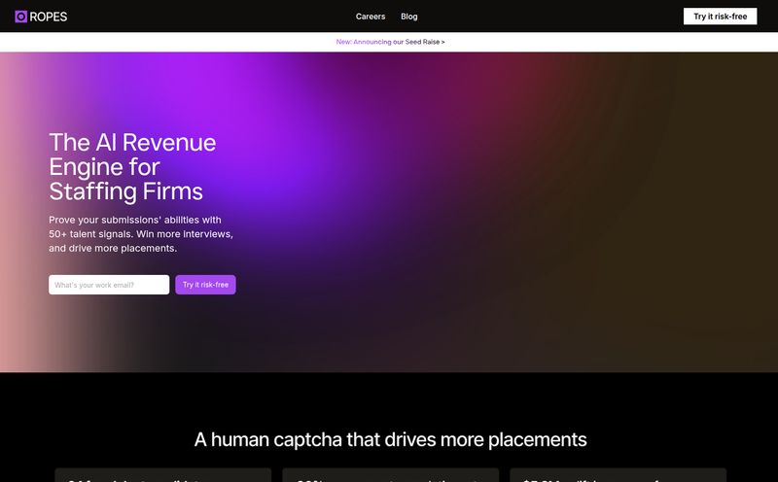Open the Careers page
This screenshot has width=778, height=482.
coord(371,17)
